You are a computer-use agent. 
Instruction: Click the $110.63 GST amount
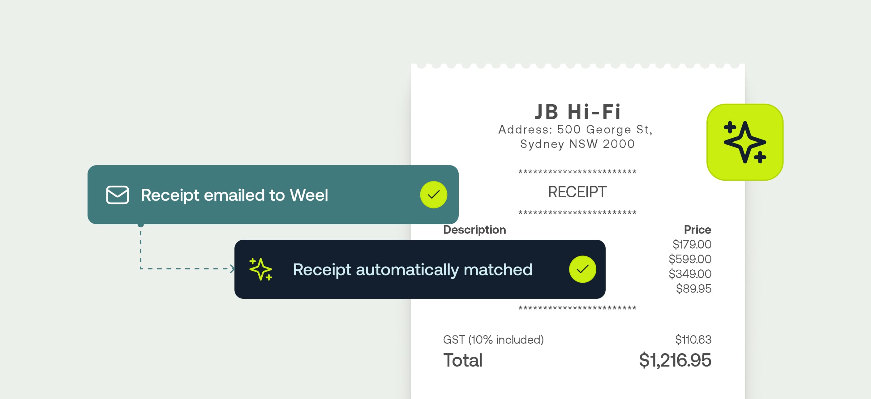[x=693, y=340]
